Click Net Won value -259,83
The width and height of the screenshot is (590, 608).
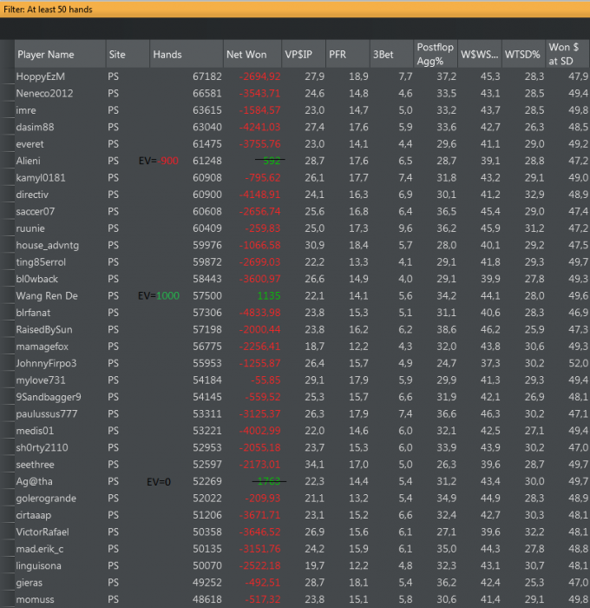pos(262,228)
